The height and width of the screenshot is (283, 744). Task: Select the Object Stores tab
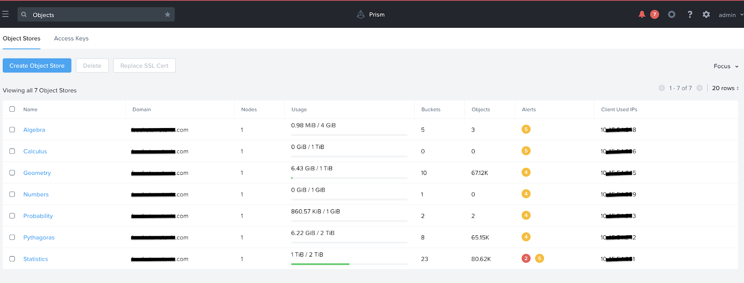tap(21, 39)
